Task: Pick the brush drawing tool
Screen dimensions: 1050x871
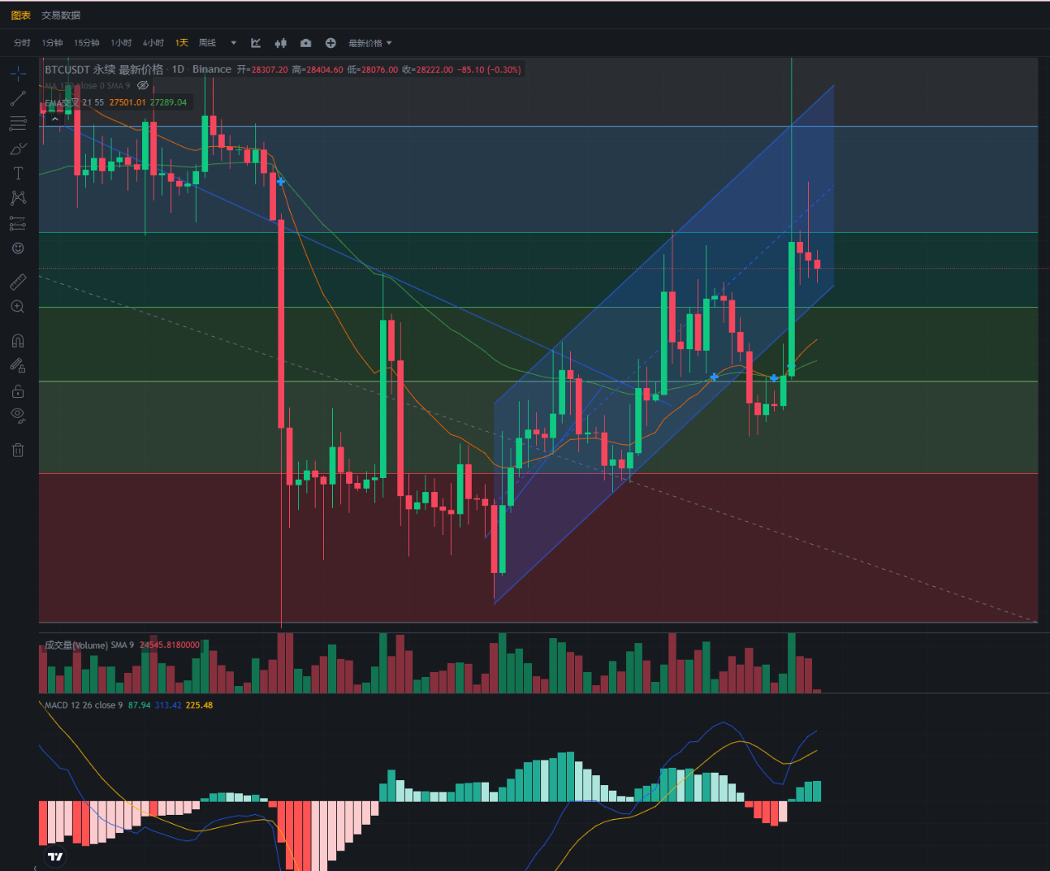Action: coord(17,149)
